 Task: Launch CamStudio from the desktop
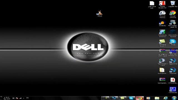173,90
